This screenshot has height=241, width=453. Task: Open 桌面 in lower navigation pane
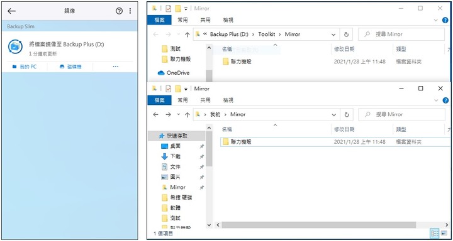[x=171, y=146]
